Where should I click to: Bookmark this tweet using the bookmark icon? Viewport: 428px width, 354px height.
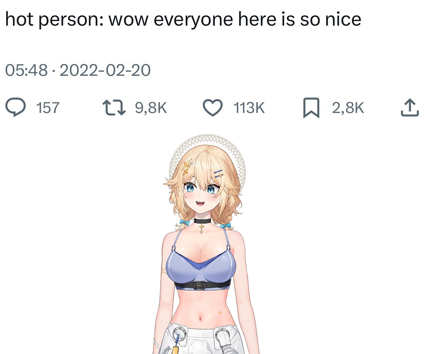point(311,108)
